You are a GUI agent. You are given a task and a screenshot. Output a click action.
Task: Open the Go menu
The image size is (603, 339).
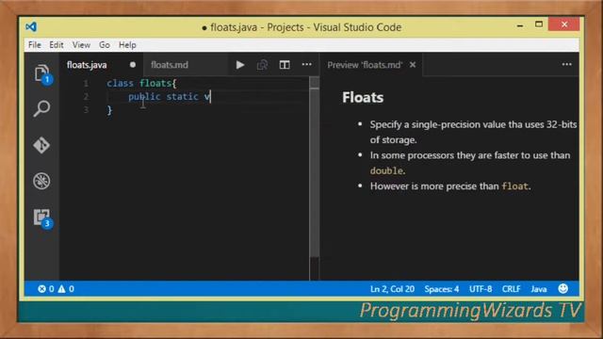point(105,45)
